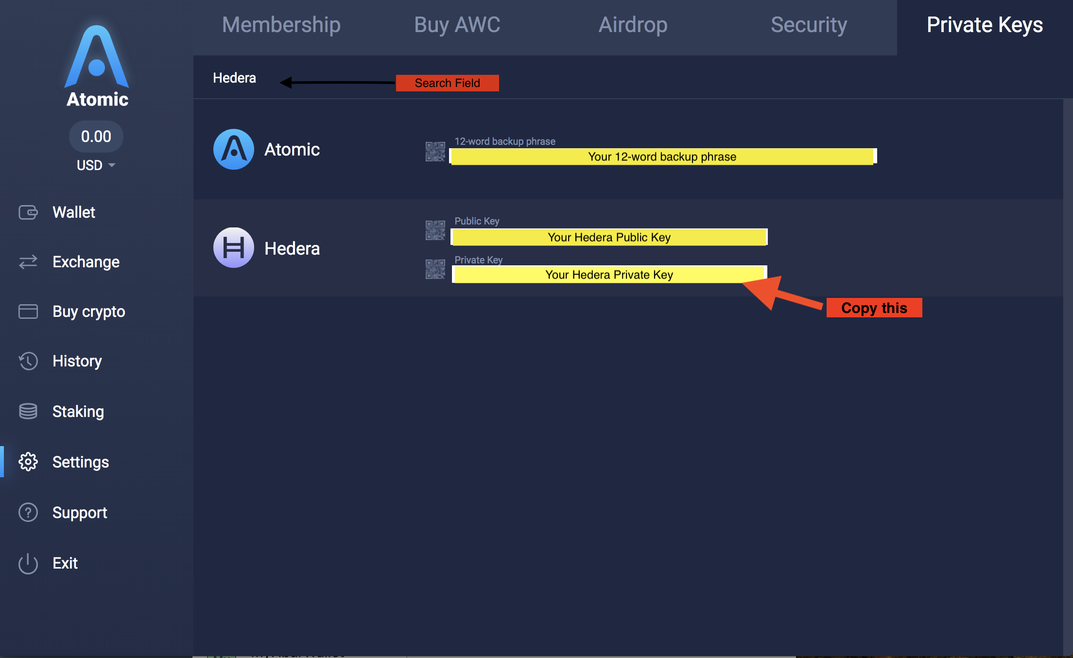Expand the USD currency dropdown
Image resolution: width=1073 pixels, height=658 pixels.
[96, 165]
